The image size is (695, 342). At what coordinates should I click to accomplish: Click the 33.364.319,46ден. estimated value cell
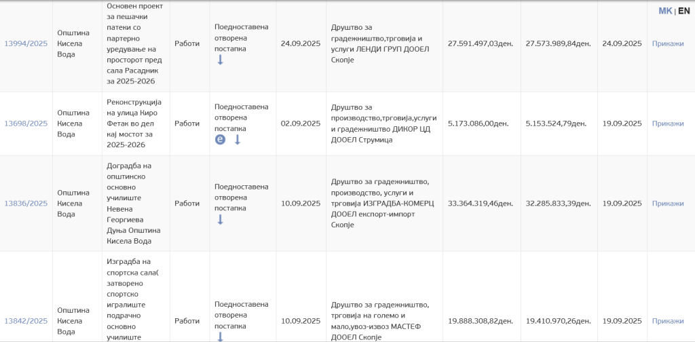tap(481, 204)
